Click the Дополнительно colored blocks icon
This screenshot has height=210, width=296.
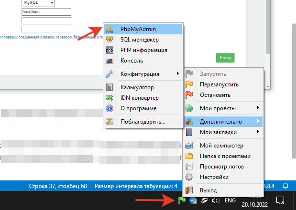[x=189, y=122]
